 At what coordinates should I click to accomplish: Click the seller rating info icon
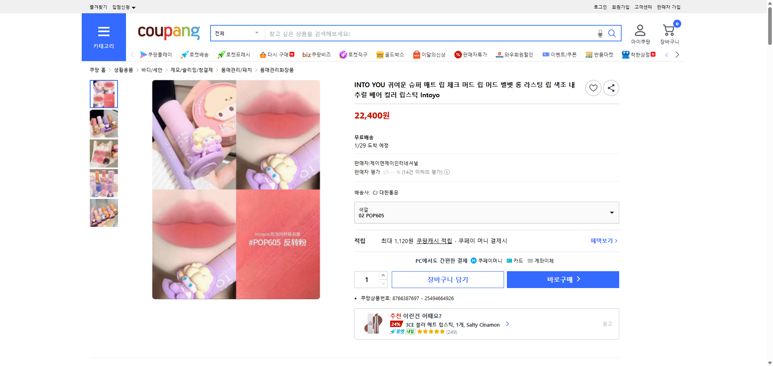coord(447,172)
